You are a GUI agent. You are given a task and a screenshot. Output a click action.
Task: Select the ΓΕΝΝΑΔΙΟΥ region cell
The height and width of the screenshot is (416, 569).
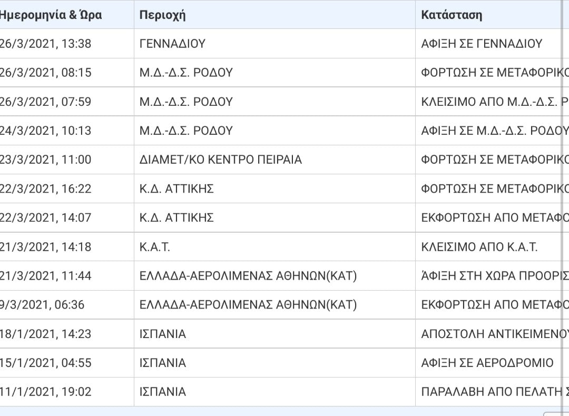coord(172,44)
